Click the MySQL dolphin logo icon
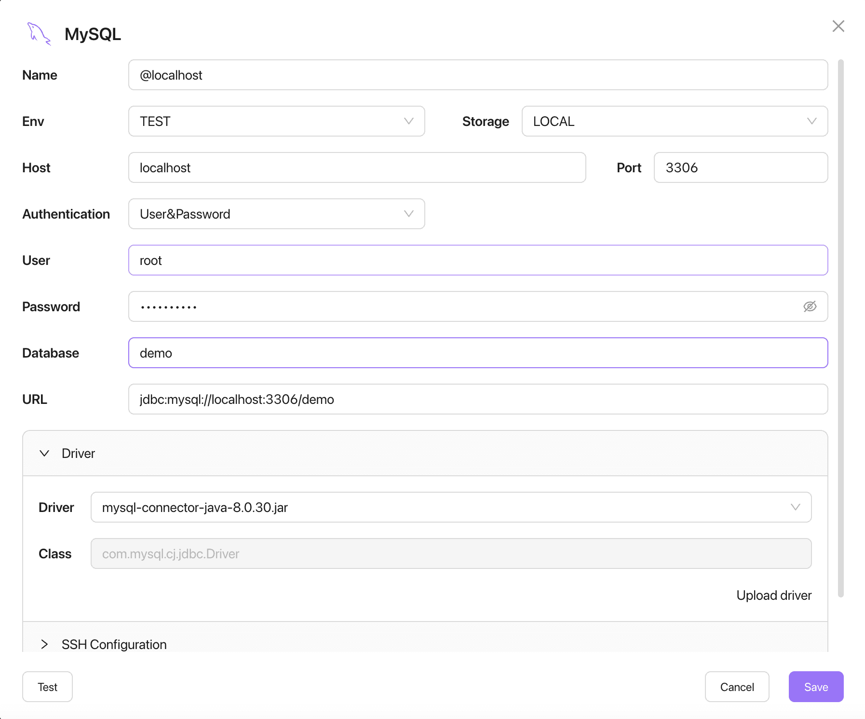This screenshot has height=719, width=865. (x=39, y=34)
